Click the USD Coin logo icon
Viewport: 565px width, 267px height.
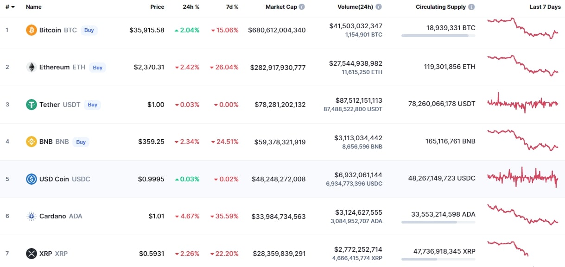[31, 179]
